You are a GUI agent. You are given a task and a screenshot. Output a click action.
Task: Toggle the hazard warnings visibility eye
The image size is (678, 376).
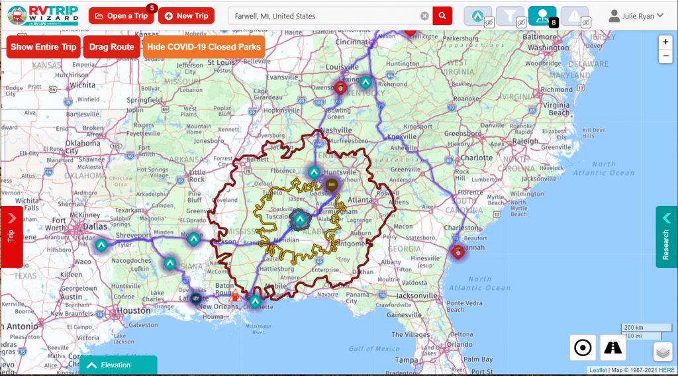(x=586, y=22)
